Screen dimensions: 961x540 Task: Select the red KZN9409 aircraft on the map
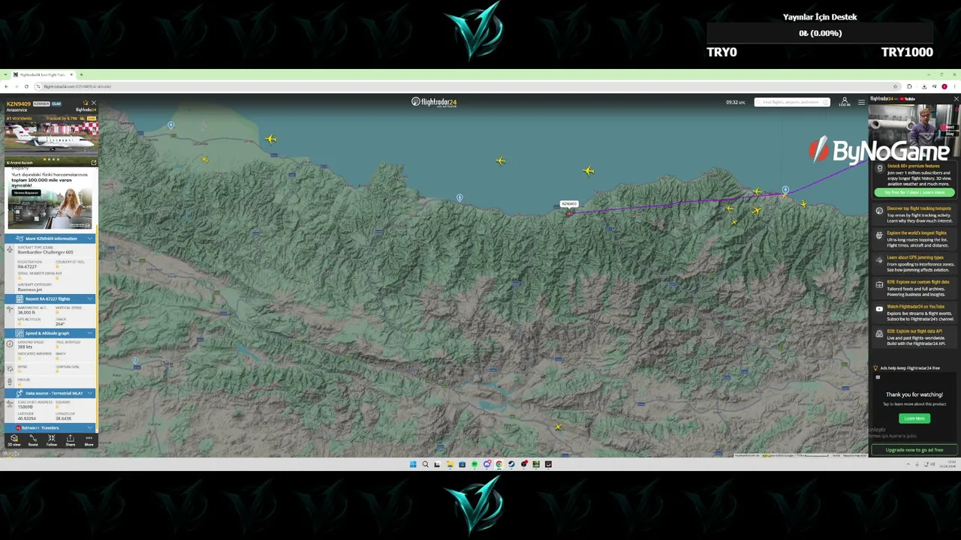(570, 213)
